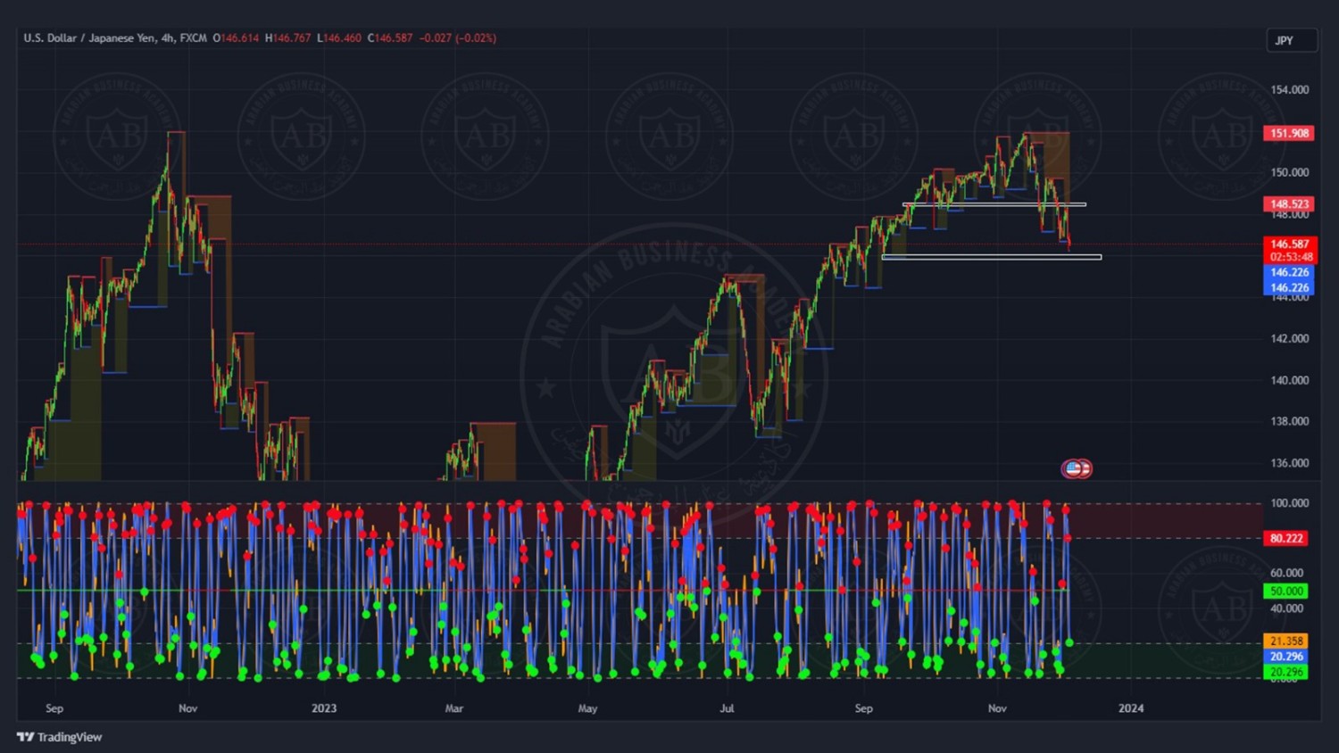Click the close value C146.587 in the header
Viewport: 1339px width, 753px height.
390,38
